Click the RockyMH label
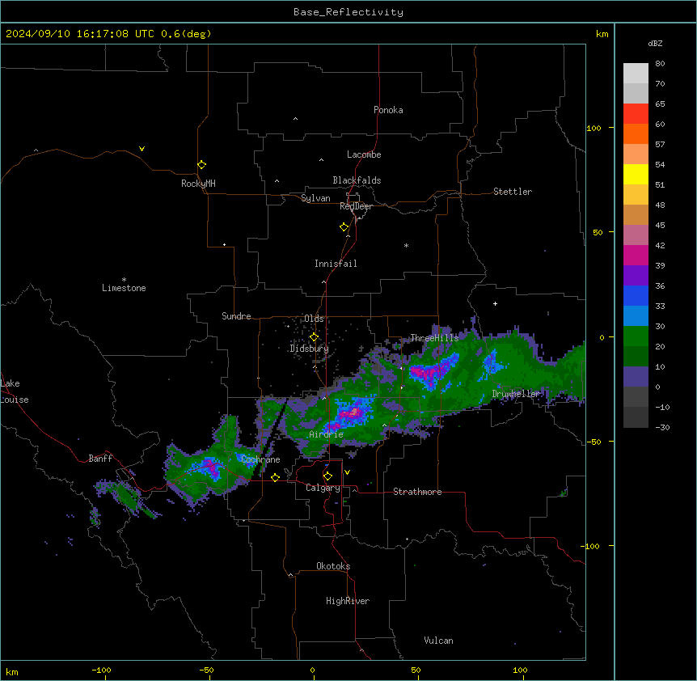 click(198, 184)
